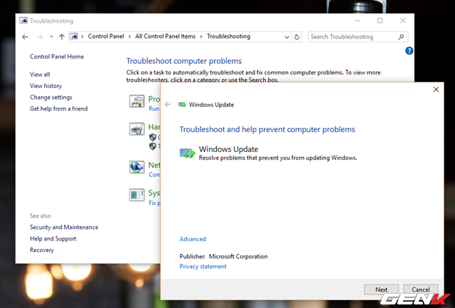Close the Windows Update troubleshooter dialog
Image resolution: width=455 pixels, height=308 pixels.
(436, 89)
